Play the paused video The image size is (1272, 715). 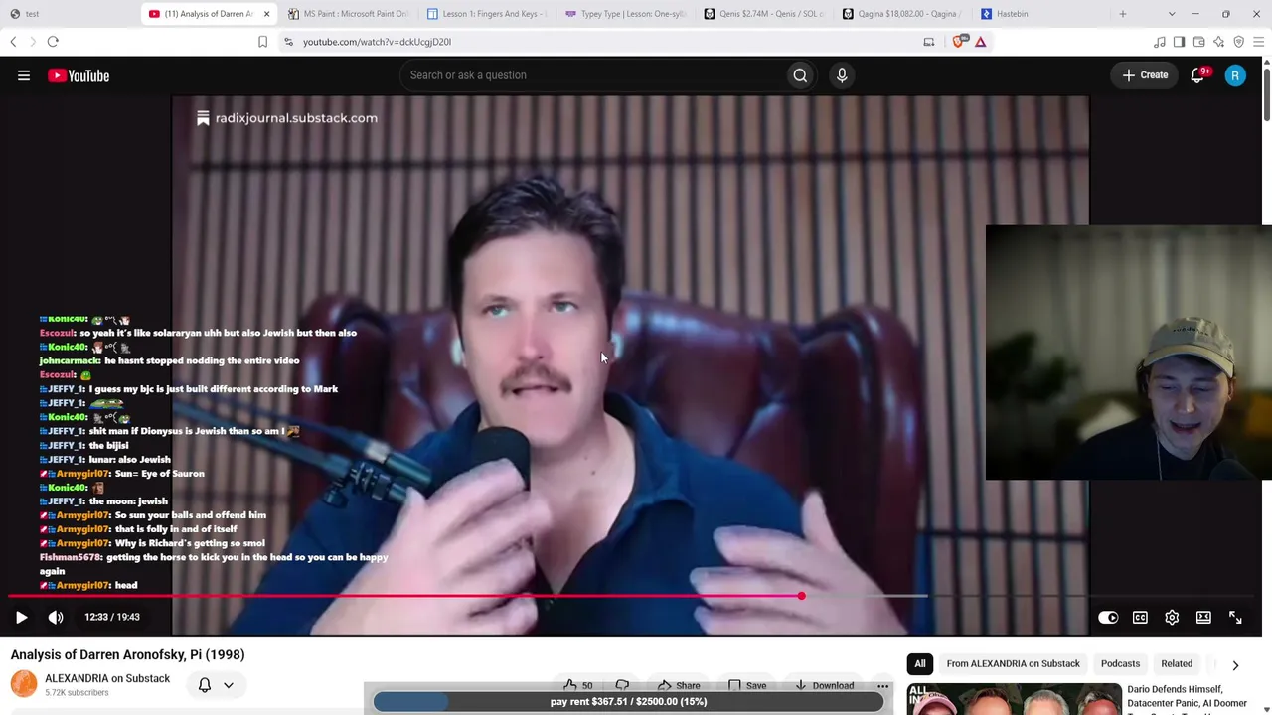pos(21,617)
